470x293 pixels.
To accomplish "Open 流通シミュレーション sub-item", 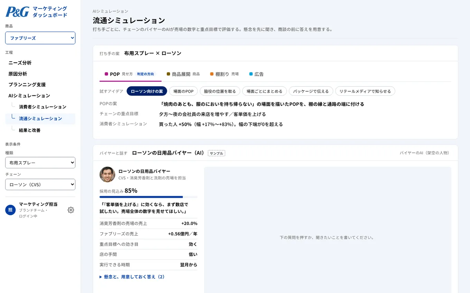I will tap(40, 118).
